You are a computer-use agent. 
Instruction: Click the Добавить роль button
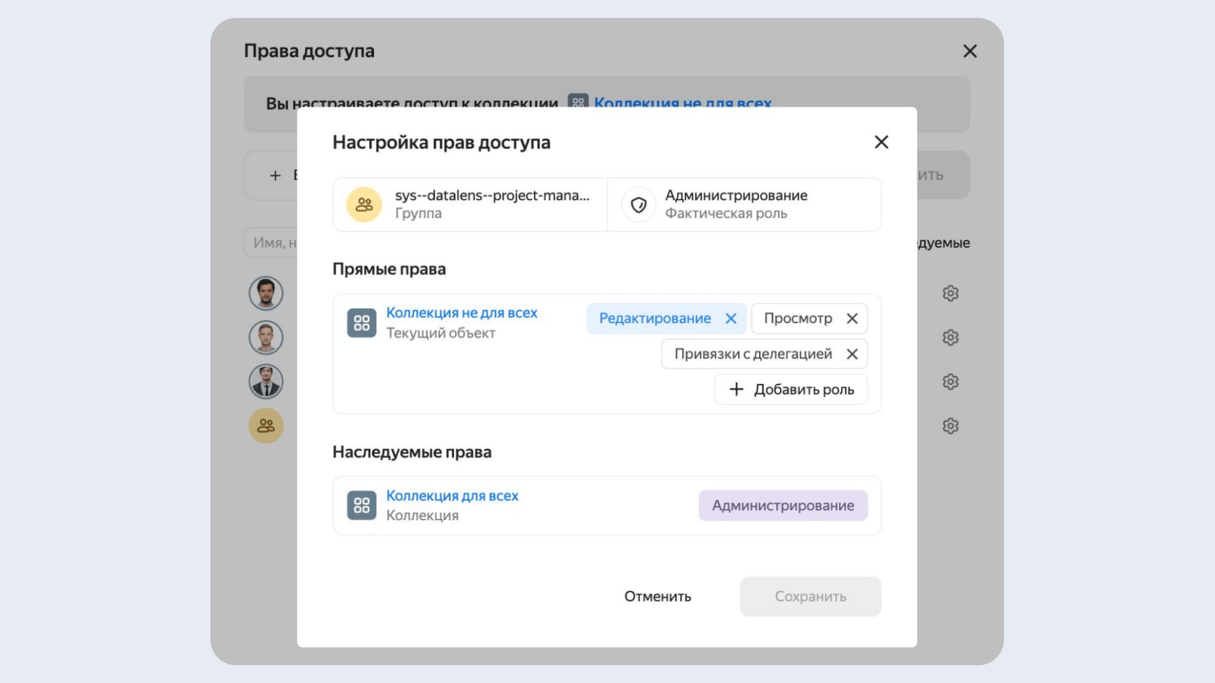pyautogui.click(x=791, y=389)
